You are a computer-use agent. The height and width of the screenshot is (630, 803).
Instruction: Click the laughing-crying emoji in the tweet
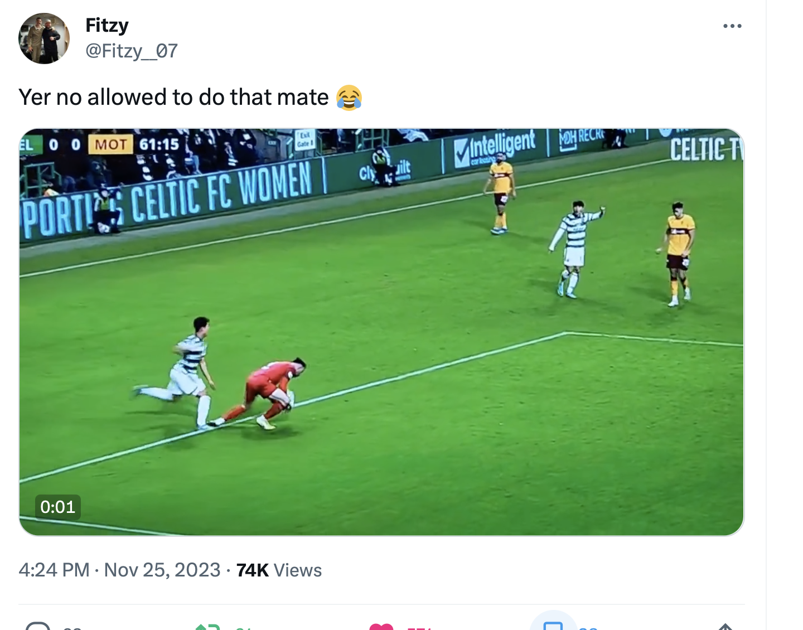[349, 98]
